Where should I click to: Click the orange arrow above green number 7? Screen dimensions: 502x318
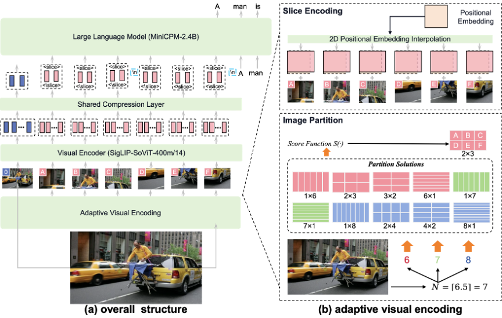coord(437,245)
